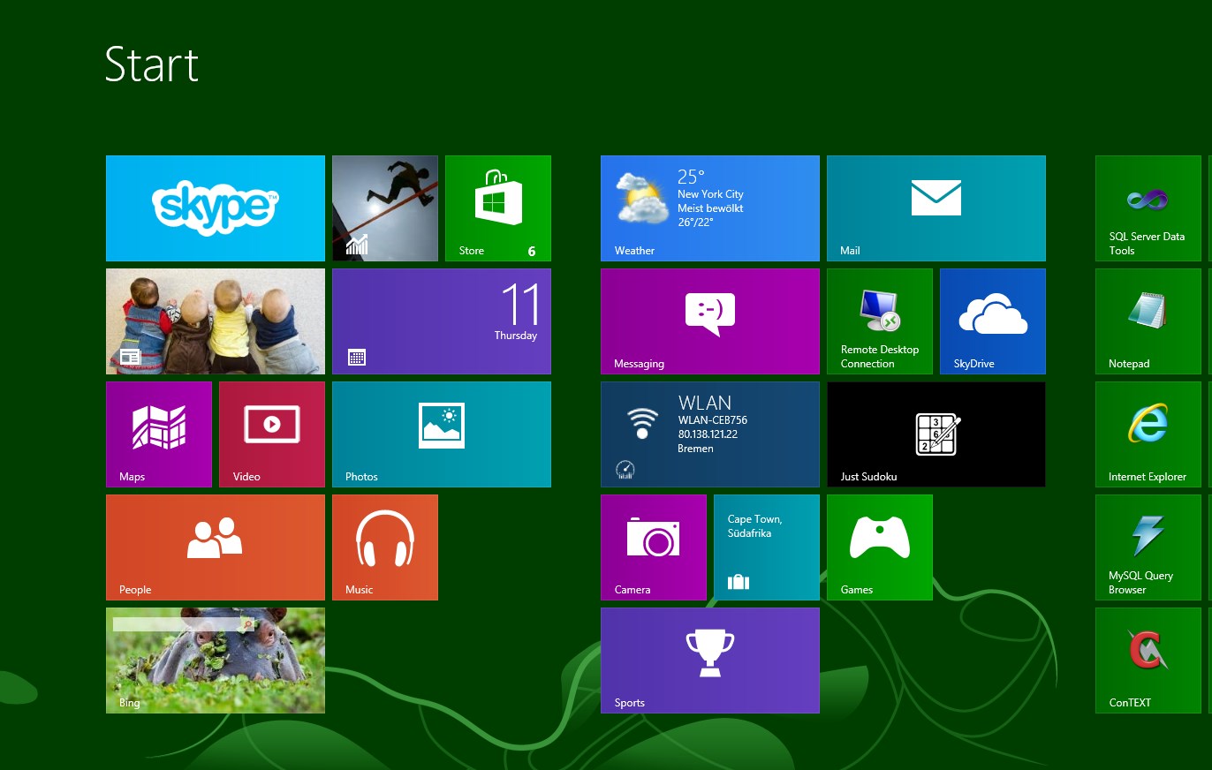The image size is (1212, 770).
Task: Open the Games tile
Action: [879, 547]
